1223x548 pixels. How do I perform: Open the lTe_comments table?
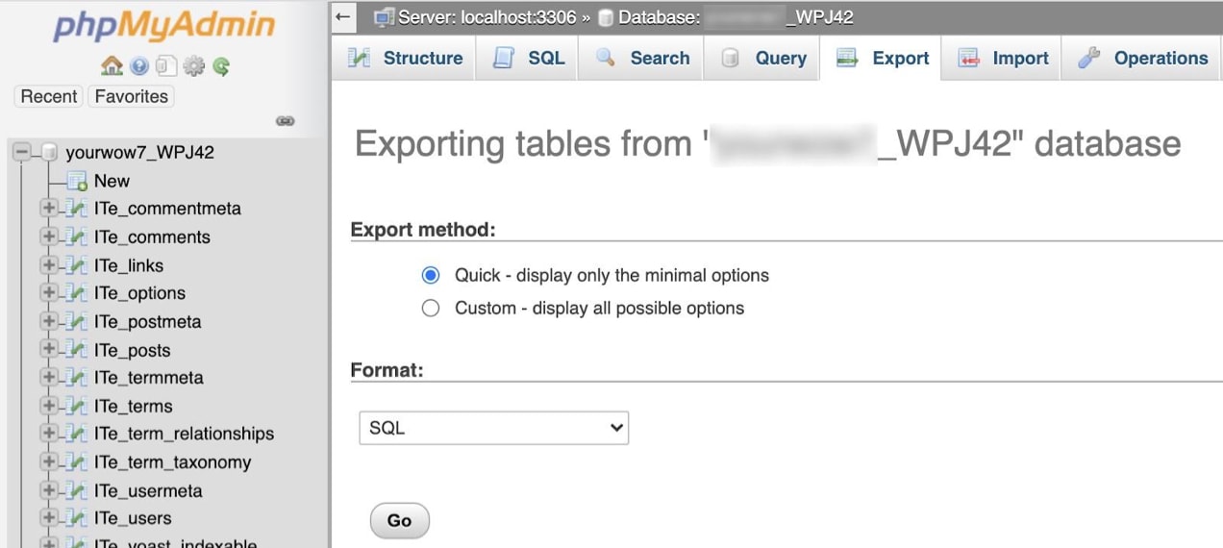tap(152, 237)
